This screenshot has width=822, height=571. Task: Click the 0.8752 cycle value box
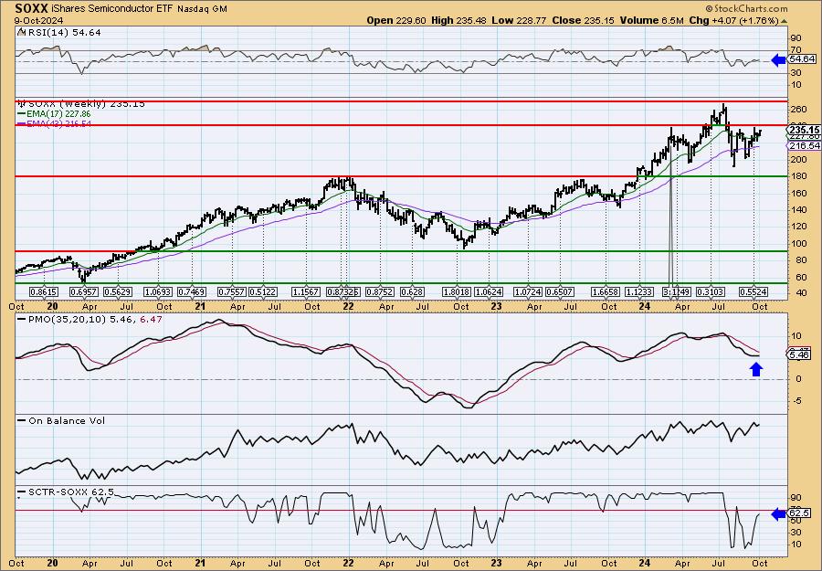coord(380,291)
